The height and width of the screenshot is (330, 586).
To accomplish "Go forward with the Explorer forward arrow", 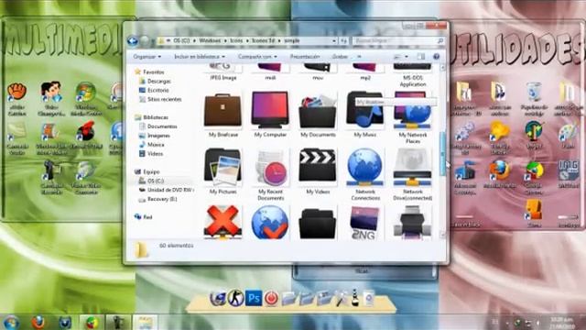I will (x=145, y=40).
